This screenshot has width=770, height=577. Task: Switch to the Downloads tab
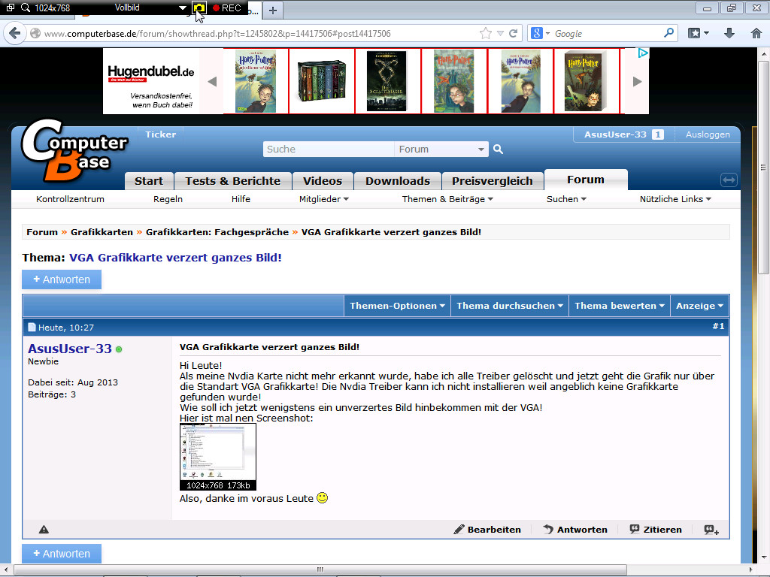pyautogui.click(x=398, y=181)
